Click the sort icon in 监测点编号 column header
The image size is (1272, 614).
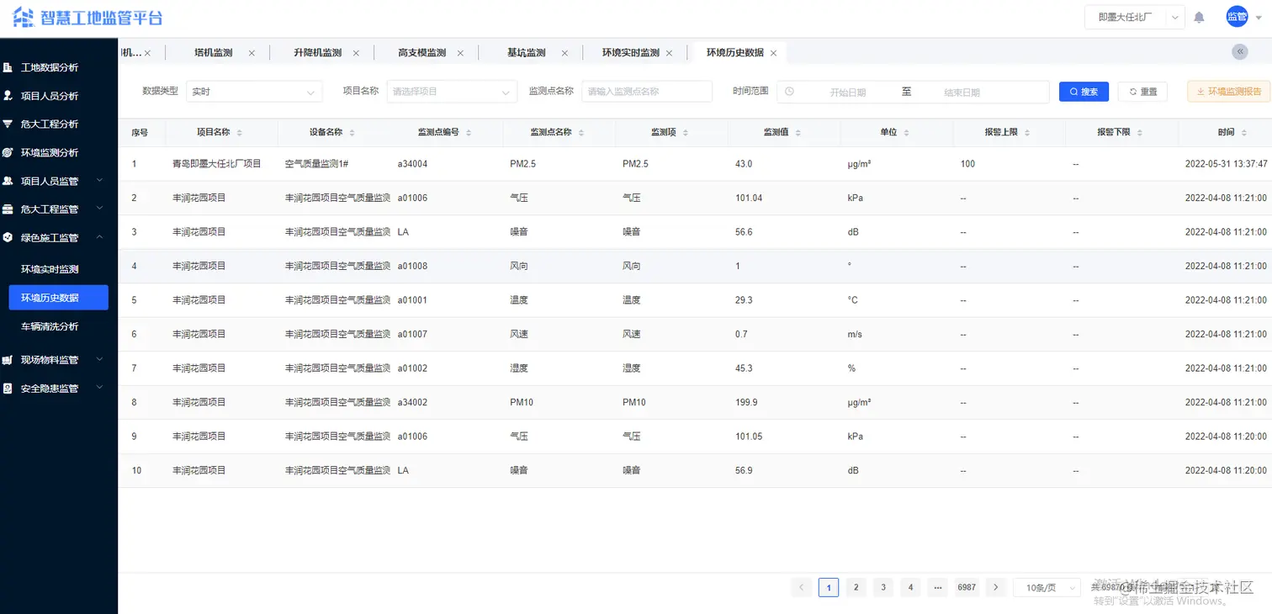(x=469, y=133)
